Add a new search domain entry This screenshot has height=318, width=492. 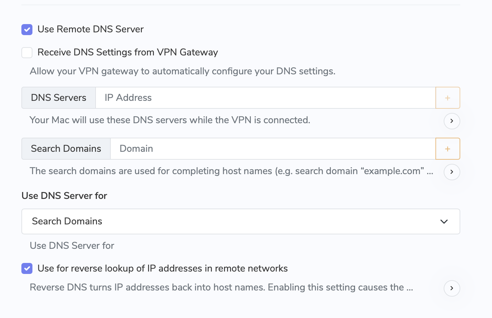(447, 149)
